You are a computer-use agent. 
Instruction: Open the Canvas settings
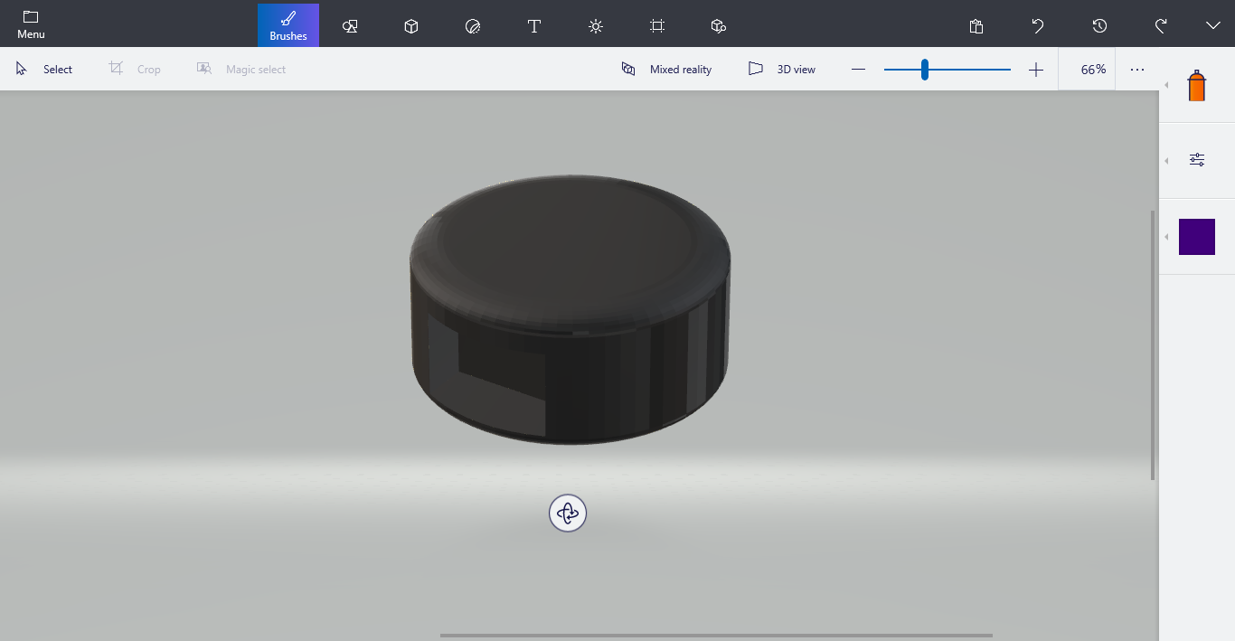pyautogui.click(x=656, y=25)
